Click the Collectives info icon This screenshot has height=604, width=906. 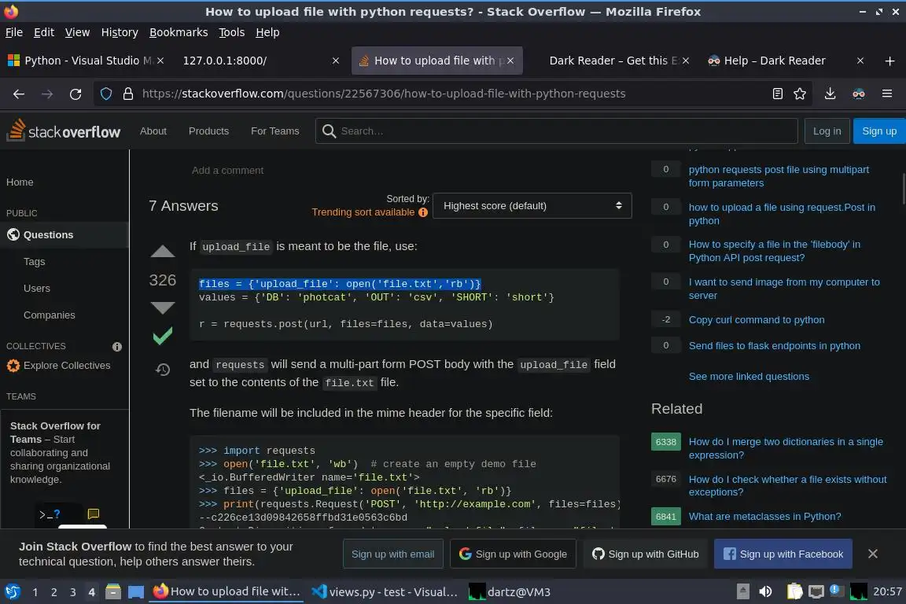click(x=116, y=347)
